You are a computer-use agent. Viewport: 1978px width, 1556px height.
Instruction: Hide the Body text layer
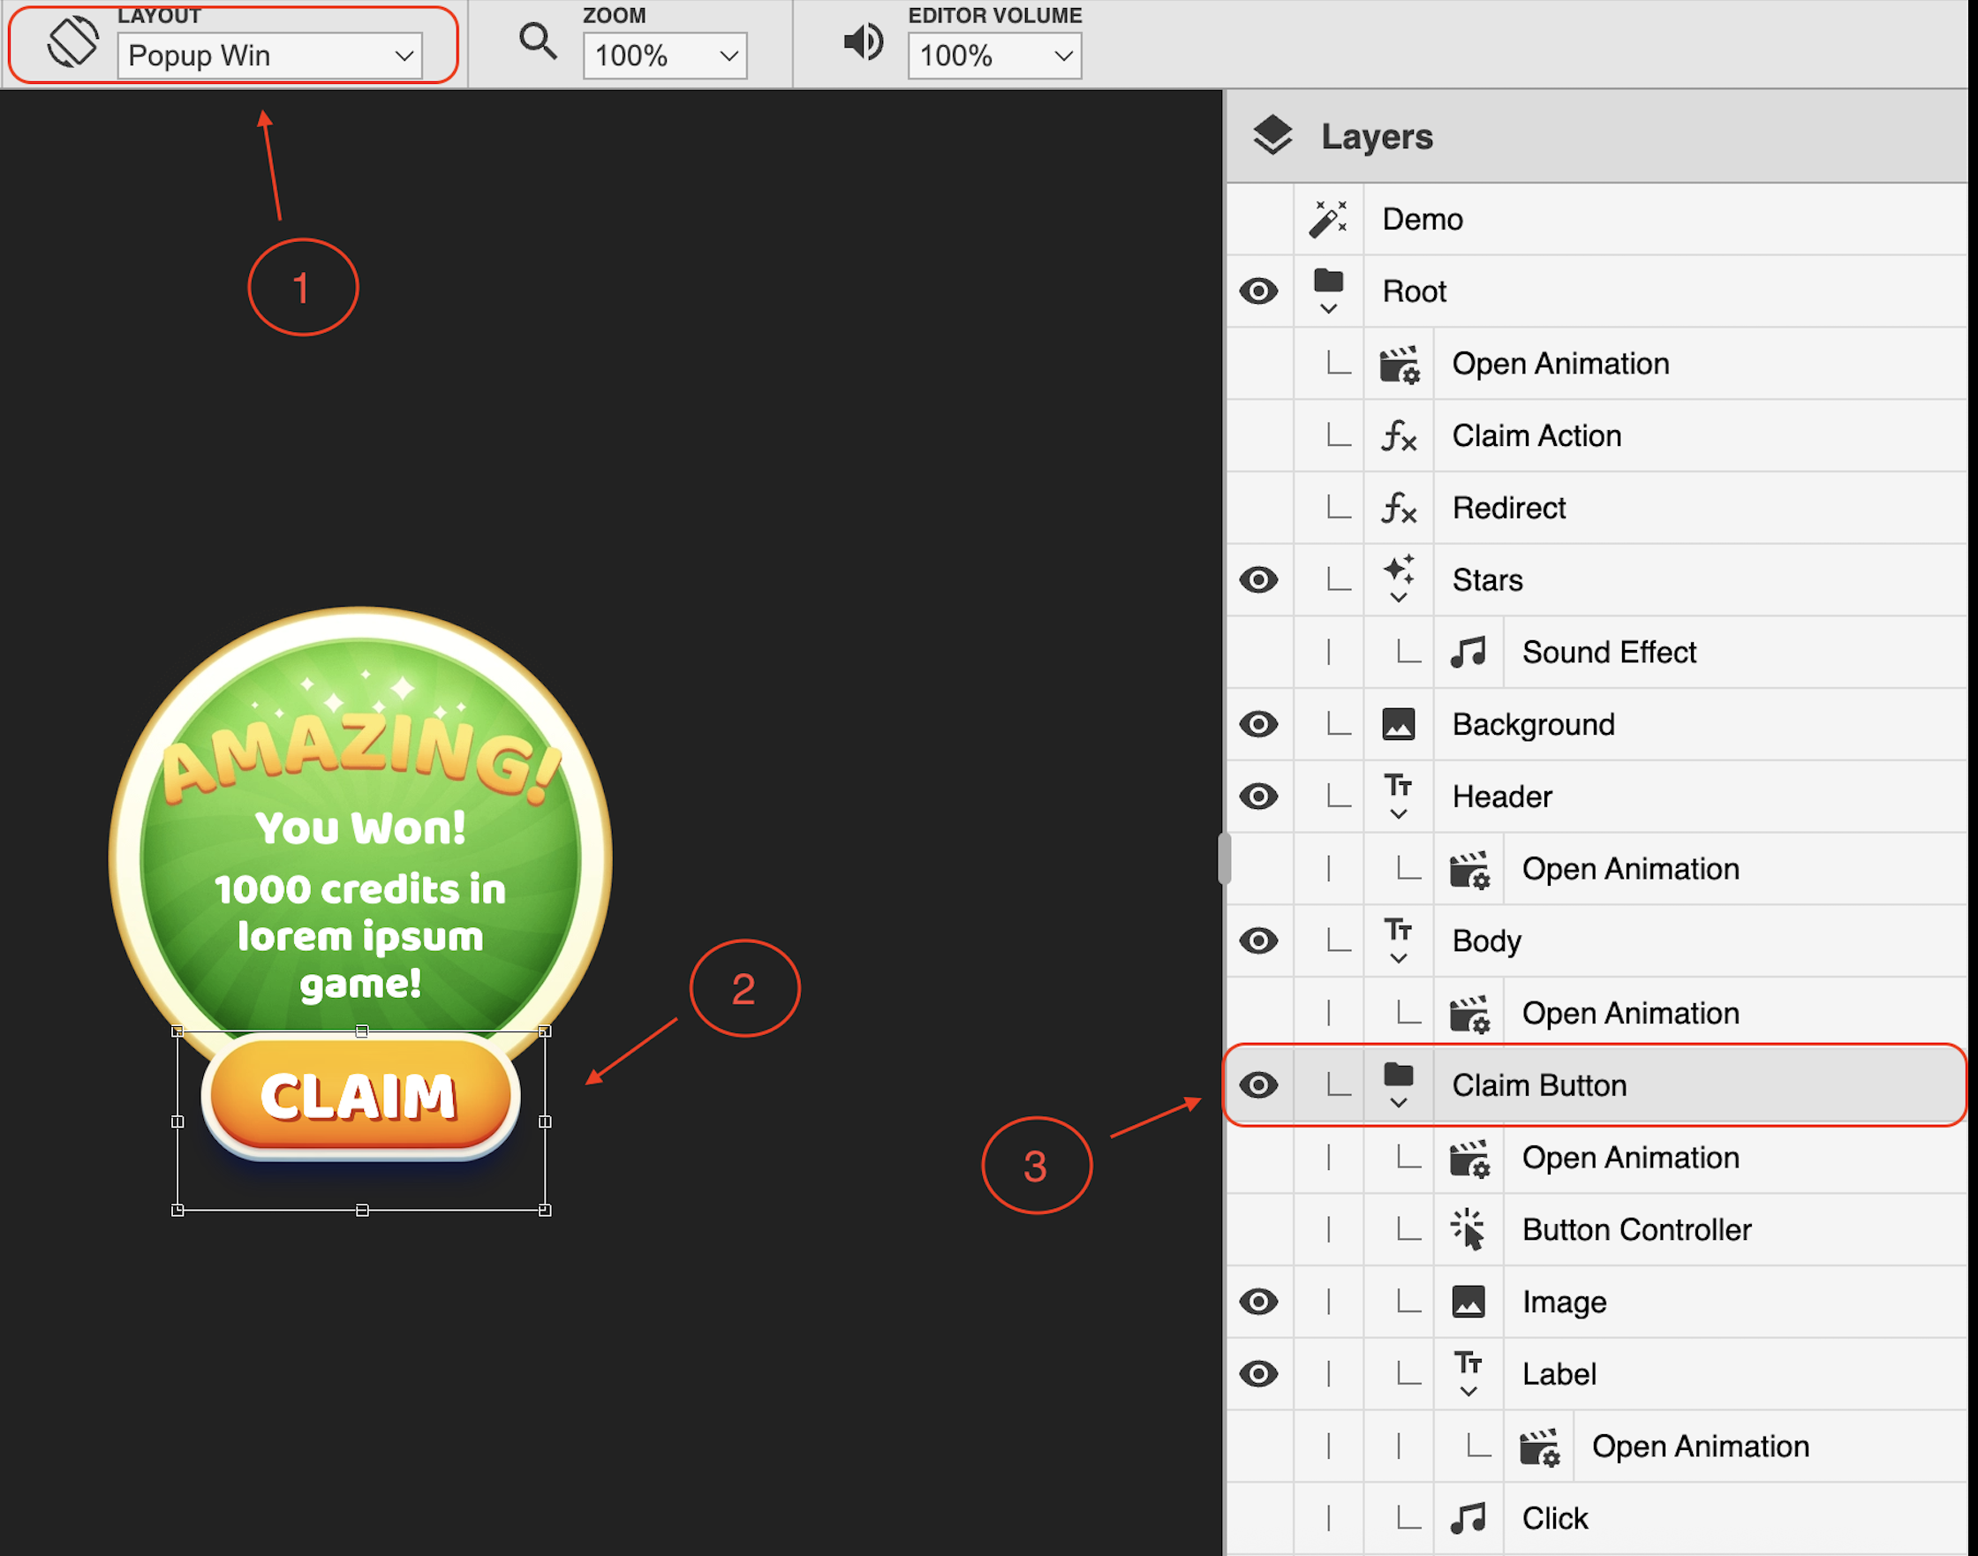(1258, 941)
